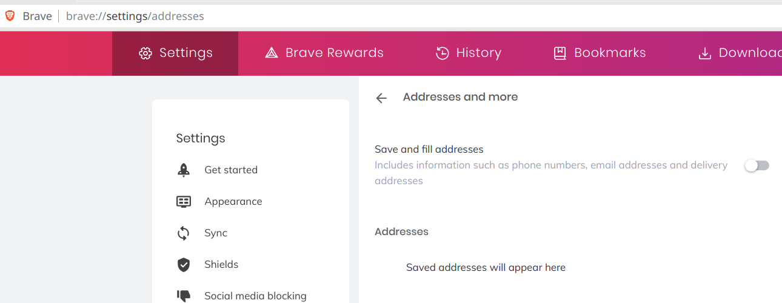Click the Settings gear icon
Viewport: 782px width, 303px height.
pos(145,53)
